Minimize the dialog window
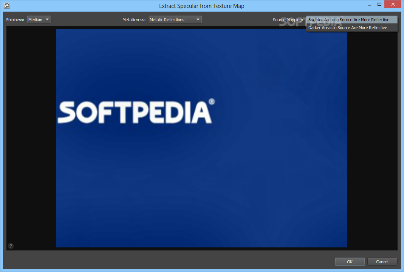Viewport: 404px width, 272px height. click(x=369, y=5)
